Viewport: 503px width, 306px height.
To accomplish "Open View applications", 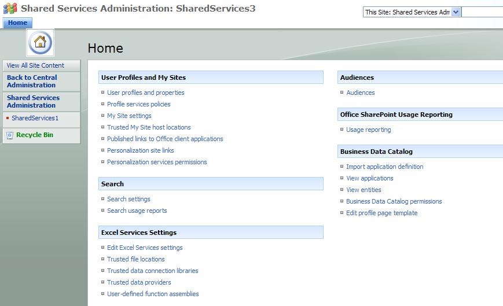I will (369, 178).
